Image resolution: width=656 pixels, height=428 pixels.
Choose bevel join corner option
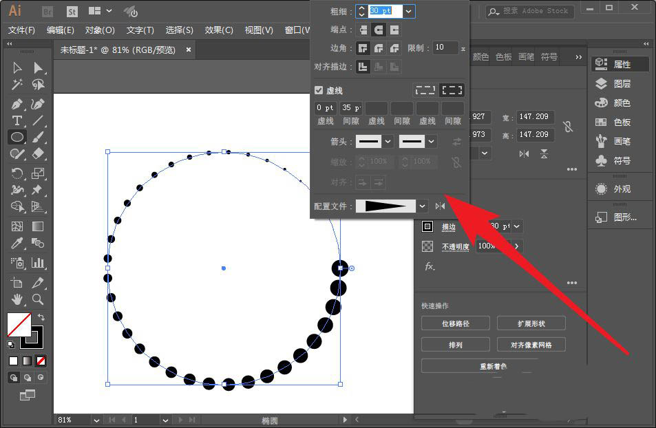tap(394, 48)
